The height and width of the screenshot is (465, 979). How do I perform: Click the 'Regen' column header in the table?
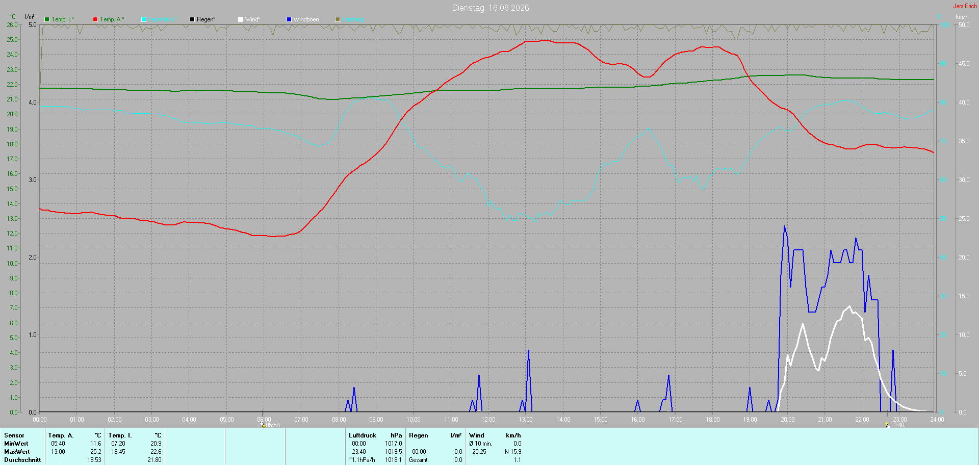[419, 435]
